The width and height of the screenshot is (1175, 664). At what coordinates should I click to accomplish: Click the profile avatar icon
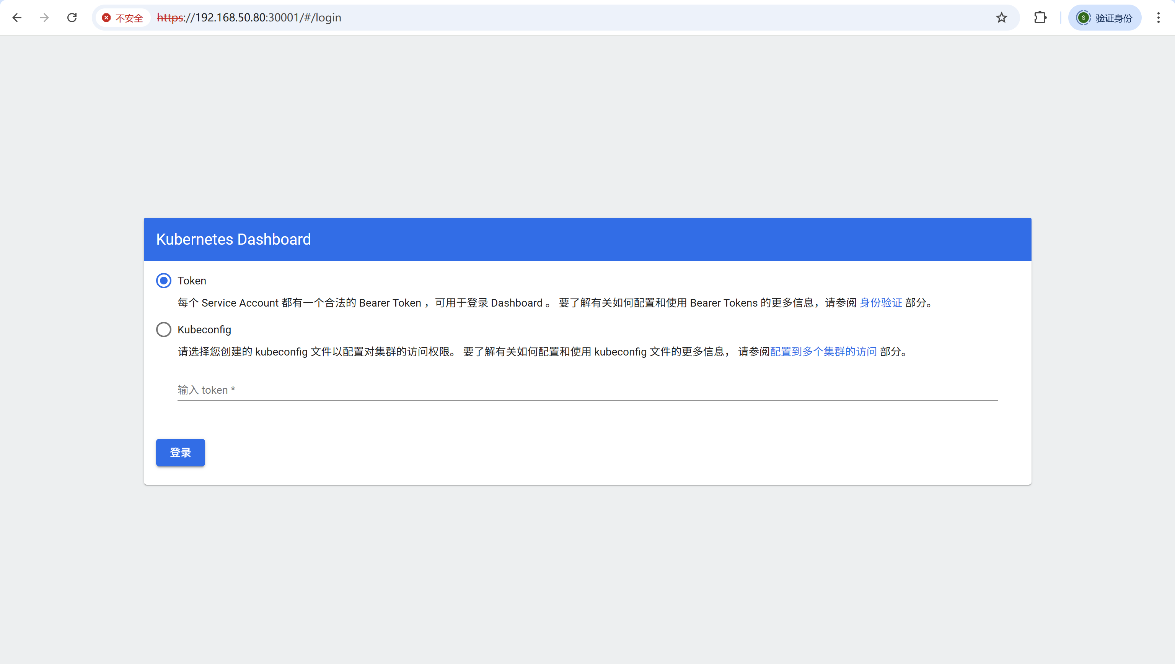coord(1083,18)
